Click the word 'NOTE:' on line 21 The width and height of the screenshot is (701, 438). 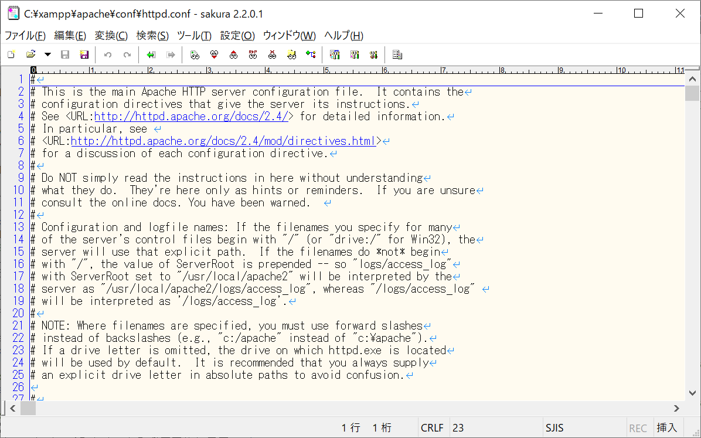pos(56,325)
